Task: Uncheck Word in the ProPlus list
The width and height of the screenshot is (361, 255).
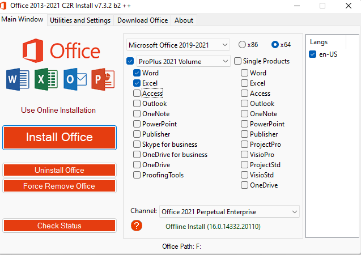Action: point(137,73)
